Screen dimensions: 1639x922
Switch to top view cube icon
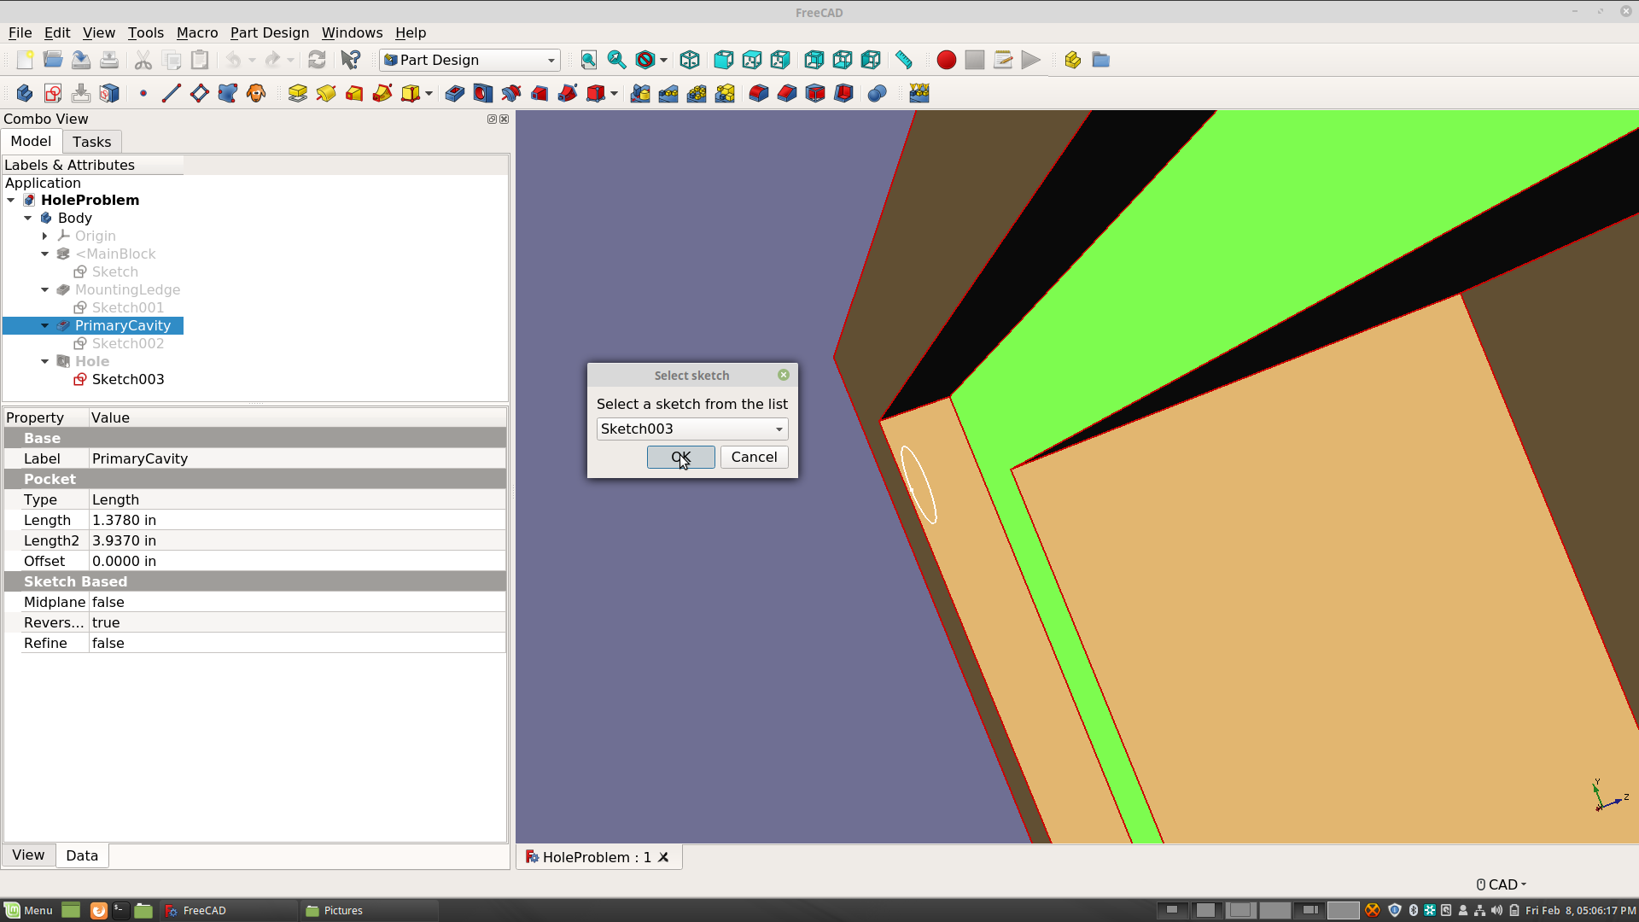pyautogui.click(x=752, y=60)
